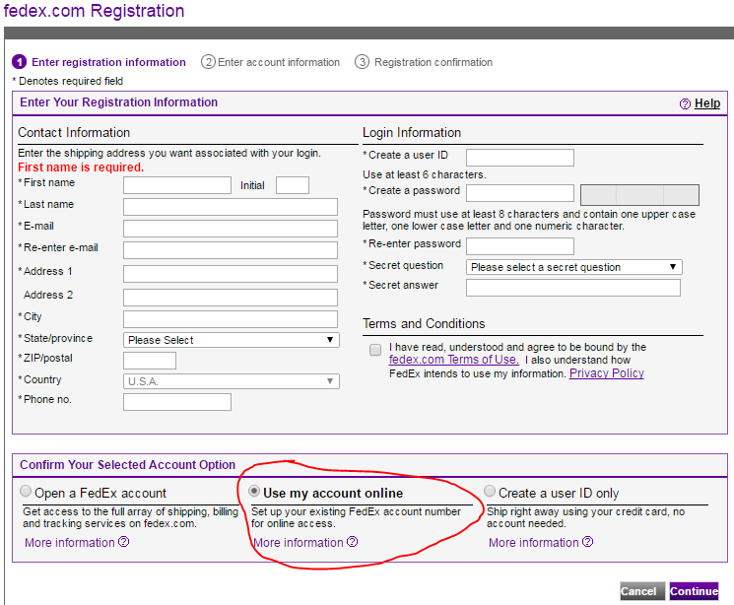Click the step 2 account information icon
Screen dimensions: 734x605
pyautogui.click(x=208, y=62)
